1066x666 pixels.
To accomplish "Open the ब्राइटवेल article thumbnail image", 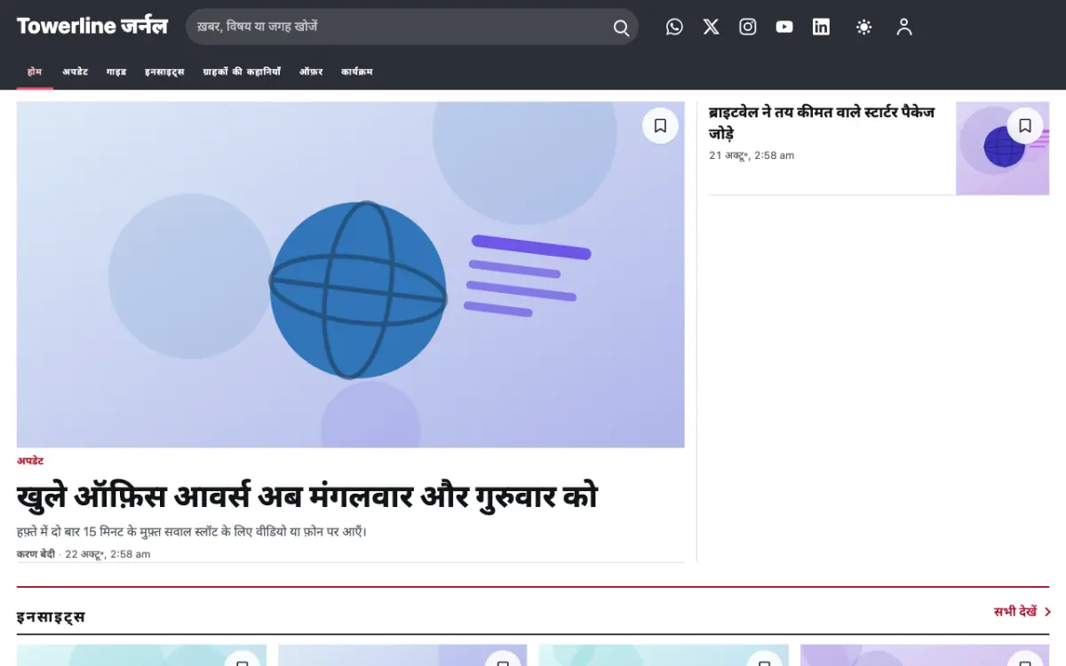I will (1002, 148).
